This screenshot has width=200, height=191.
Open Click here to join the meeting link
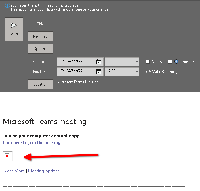32,142
